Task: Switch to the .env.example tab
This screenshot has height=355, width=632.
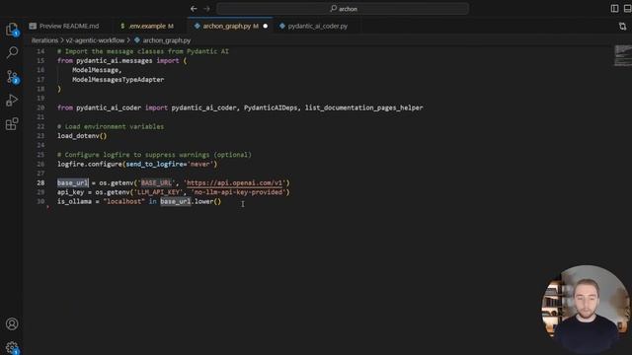Action: click(x=147, y=27)
